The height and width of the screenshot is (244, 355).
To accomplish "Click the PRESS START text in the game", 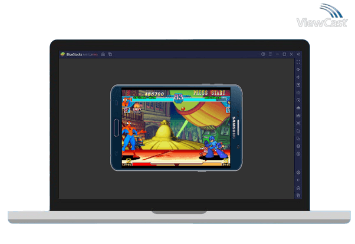I will pos(209,93).
